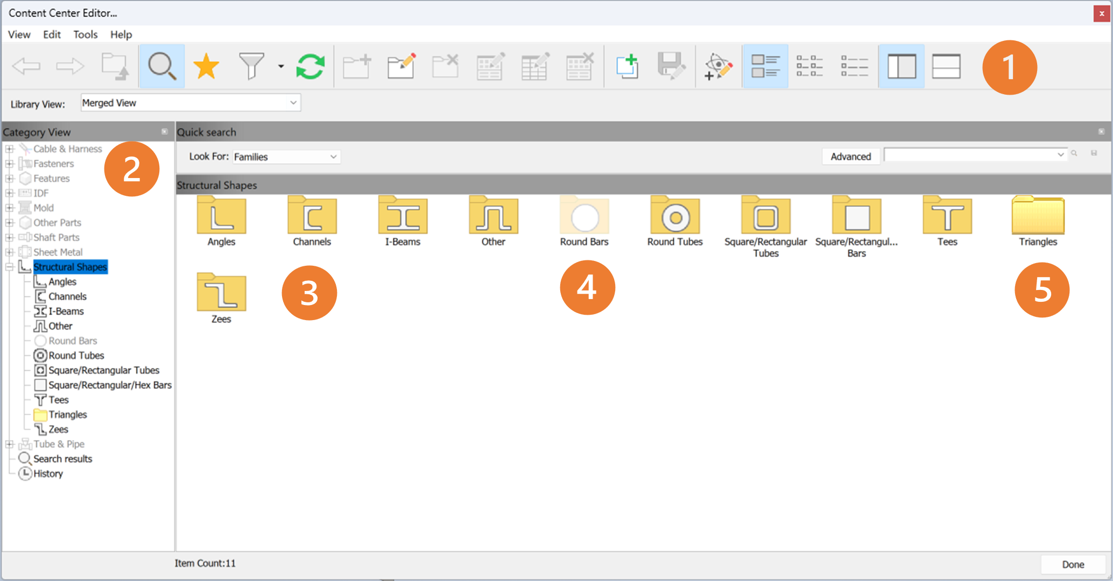Open the View menu
This screenshot has width=1113, height=581.
tap(19, 34)
